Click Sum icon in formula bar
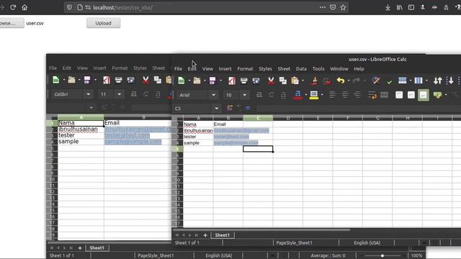 pyautogui.click(x=239, y=109)
